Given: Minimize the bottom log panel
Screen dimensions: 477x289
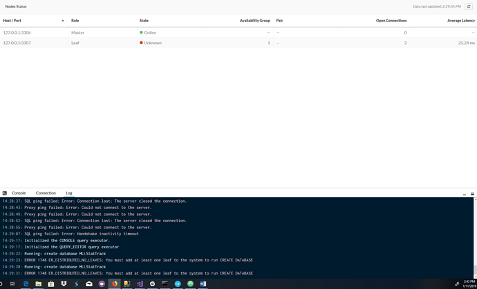Looking at the screenshot, I should click(x=465, y=194).
